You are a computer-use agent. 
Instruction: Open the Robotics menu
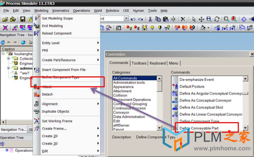click(x=112, y=11)
